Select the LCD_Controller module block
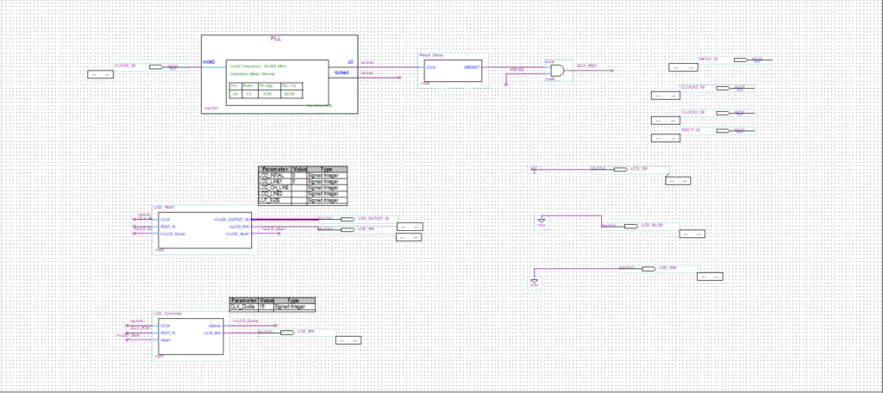 click(190, 335)
